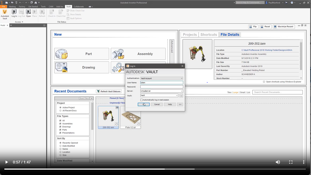The image size is (311, 175).
Task: Open the Projects tab
Action: (x=190, y=35)
